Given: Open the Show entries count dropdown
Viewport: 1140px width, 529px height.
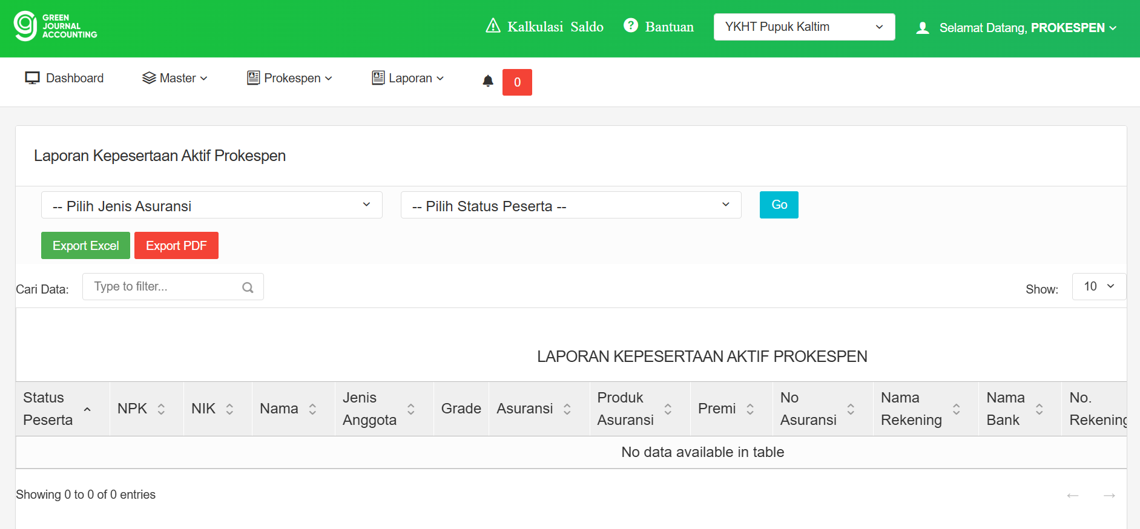Looking at the screenshot, I should 1099,286.
